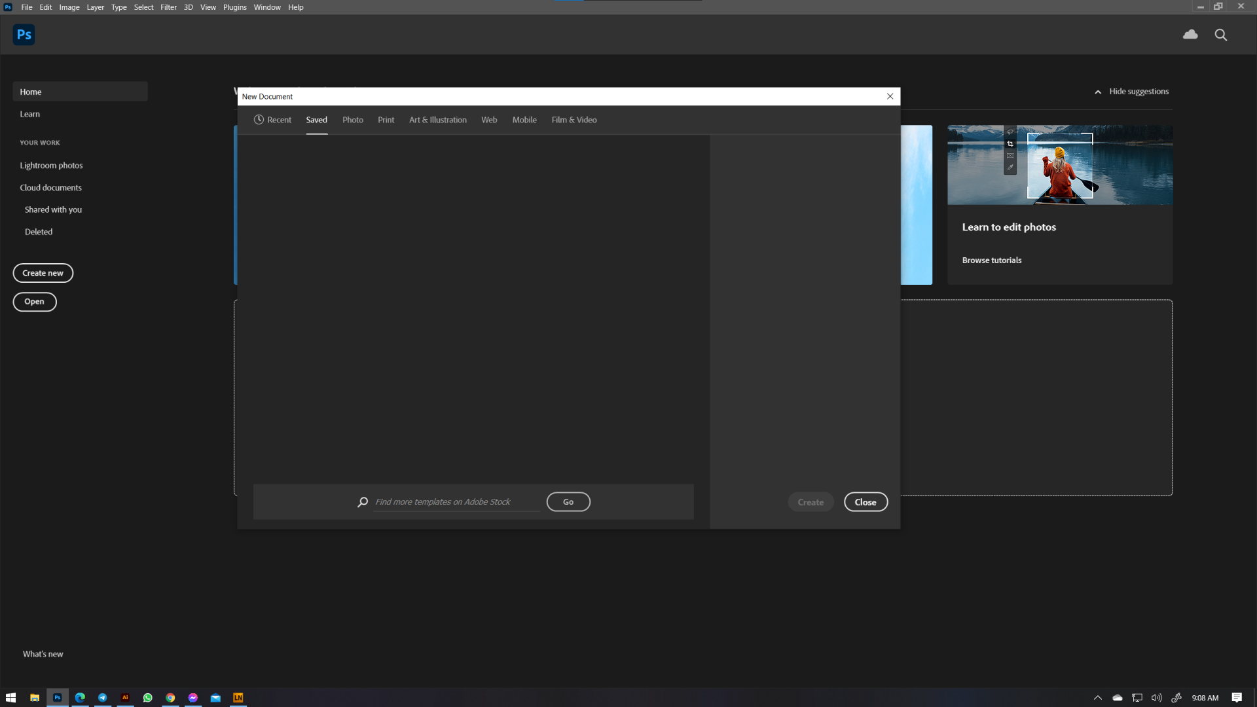Screen dimensions: 1257x707
Task: Open the File menu
Action: [26, 7]
